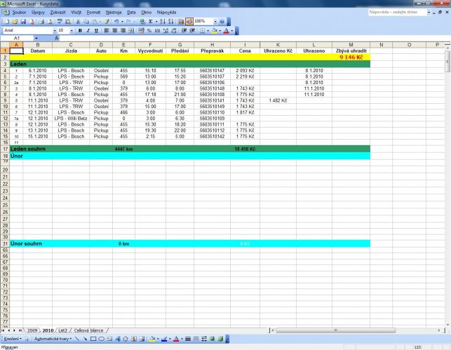Open the Arial font name dropdown

pyautogui.click(x=55, y=30)
